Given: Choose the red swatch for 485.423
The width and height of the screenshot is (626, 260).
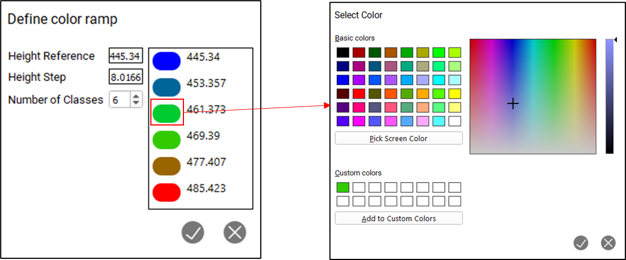Looking at the screenshot, I should point(167,192).
